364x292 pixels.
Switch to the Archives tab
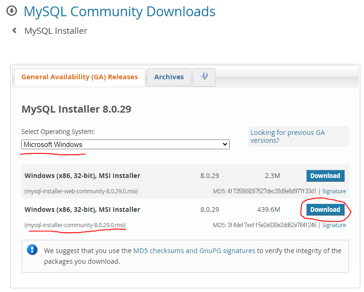(169, 77)
